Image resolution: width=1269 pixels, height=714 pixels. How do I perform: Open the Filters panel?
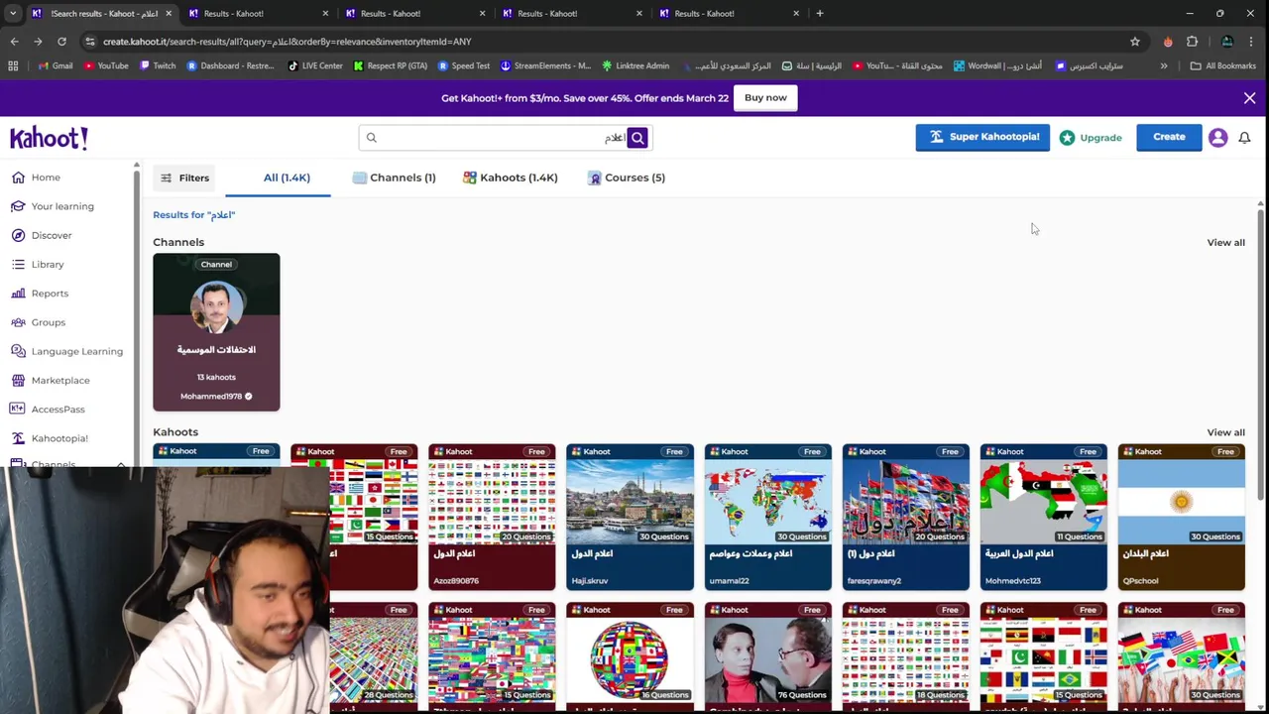[184, 178]
